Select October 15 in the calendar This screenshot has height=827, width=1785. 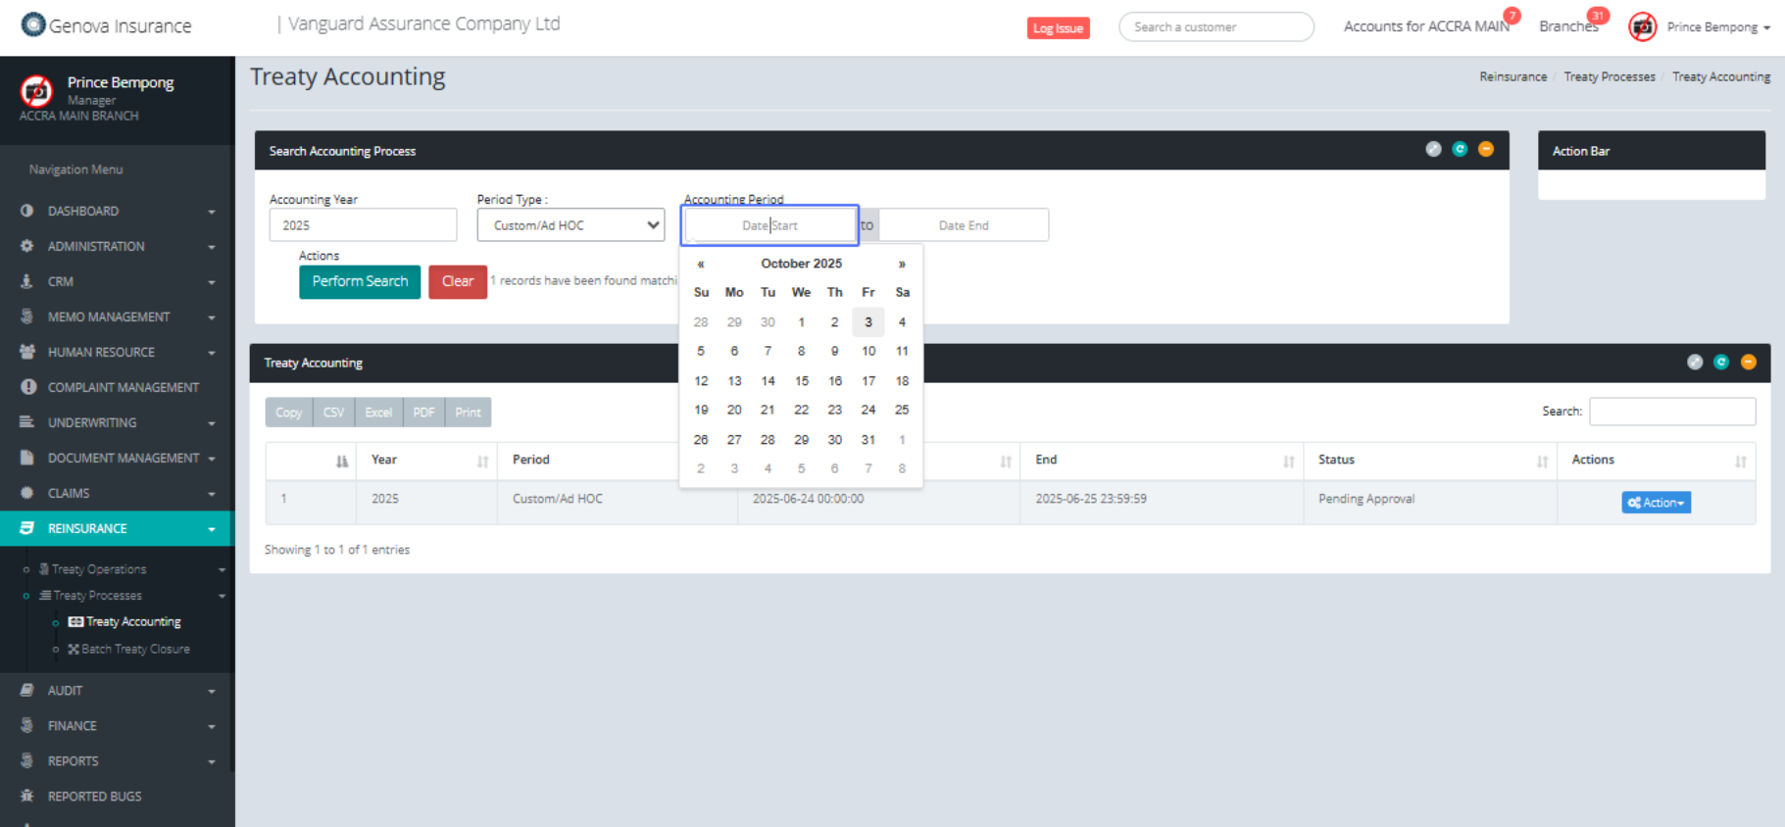801,381
